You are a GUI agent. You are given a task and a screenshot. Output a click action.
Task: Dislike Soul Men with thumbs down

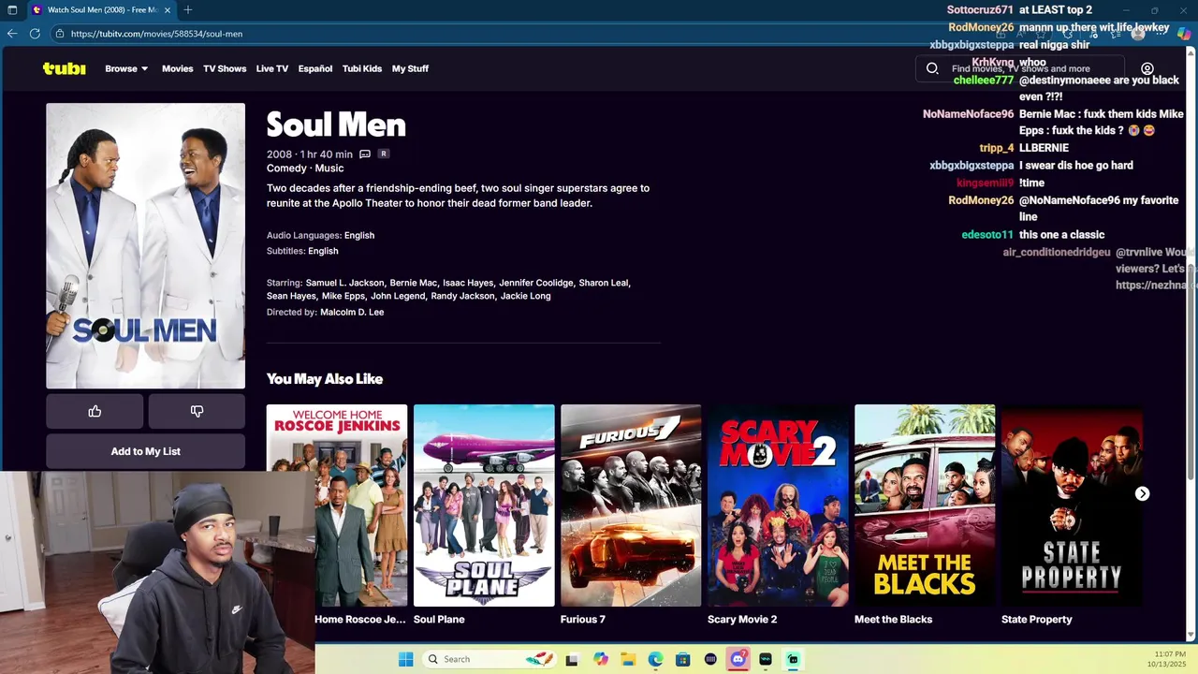pyautogui.click(x=197, y=411)
